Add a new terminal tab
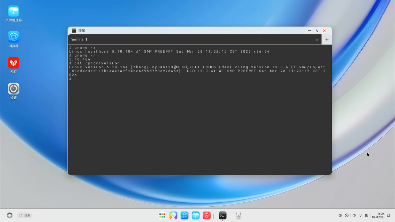 pyautogui.click(x=327, y=39)
